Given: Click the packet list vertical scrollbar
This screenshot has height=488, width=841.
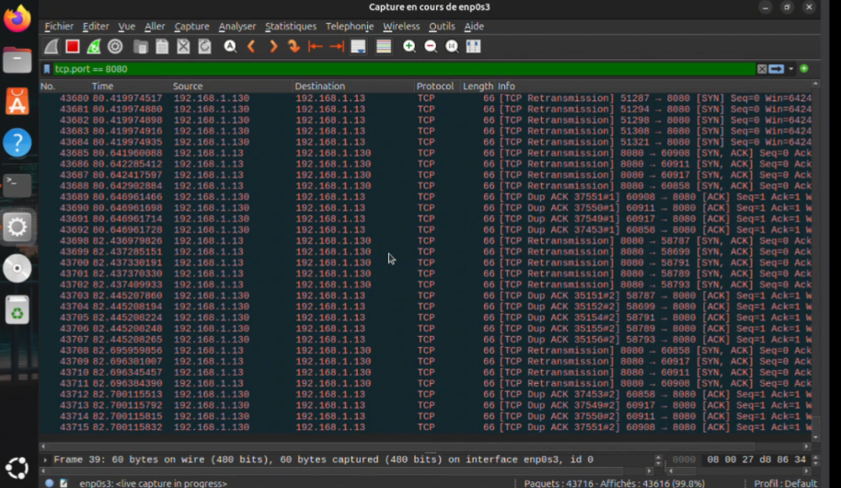Looking at the screenshot, I should [x=816, y=258].
